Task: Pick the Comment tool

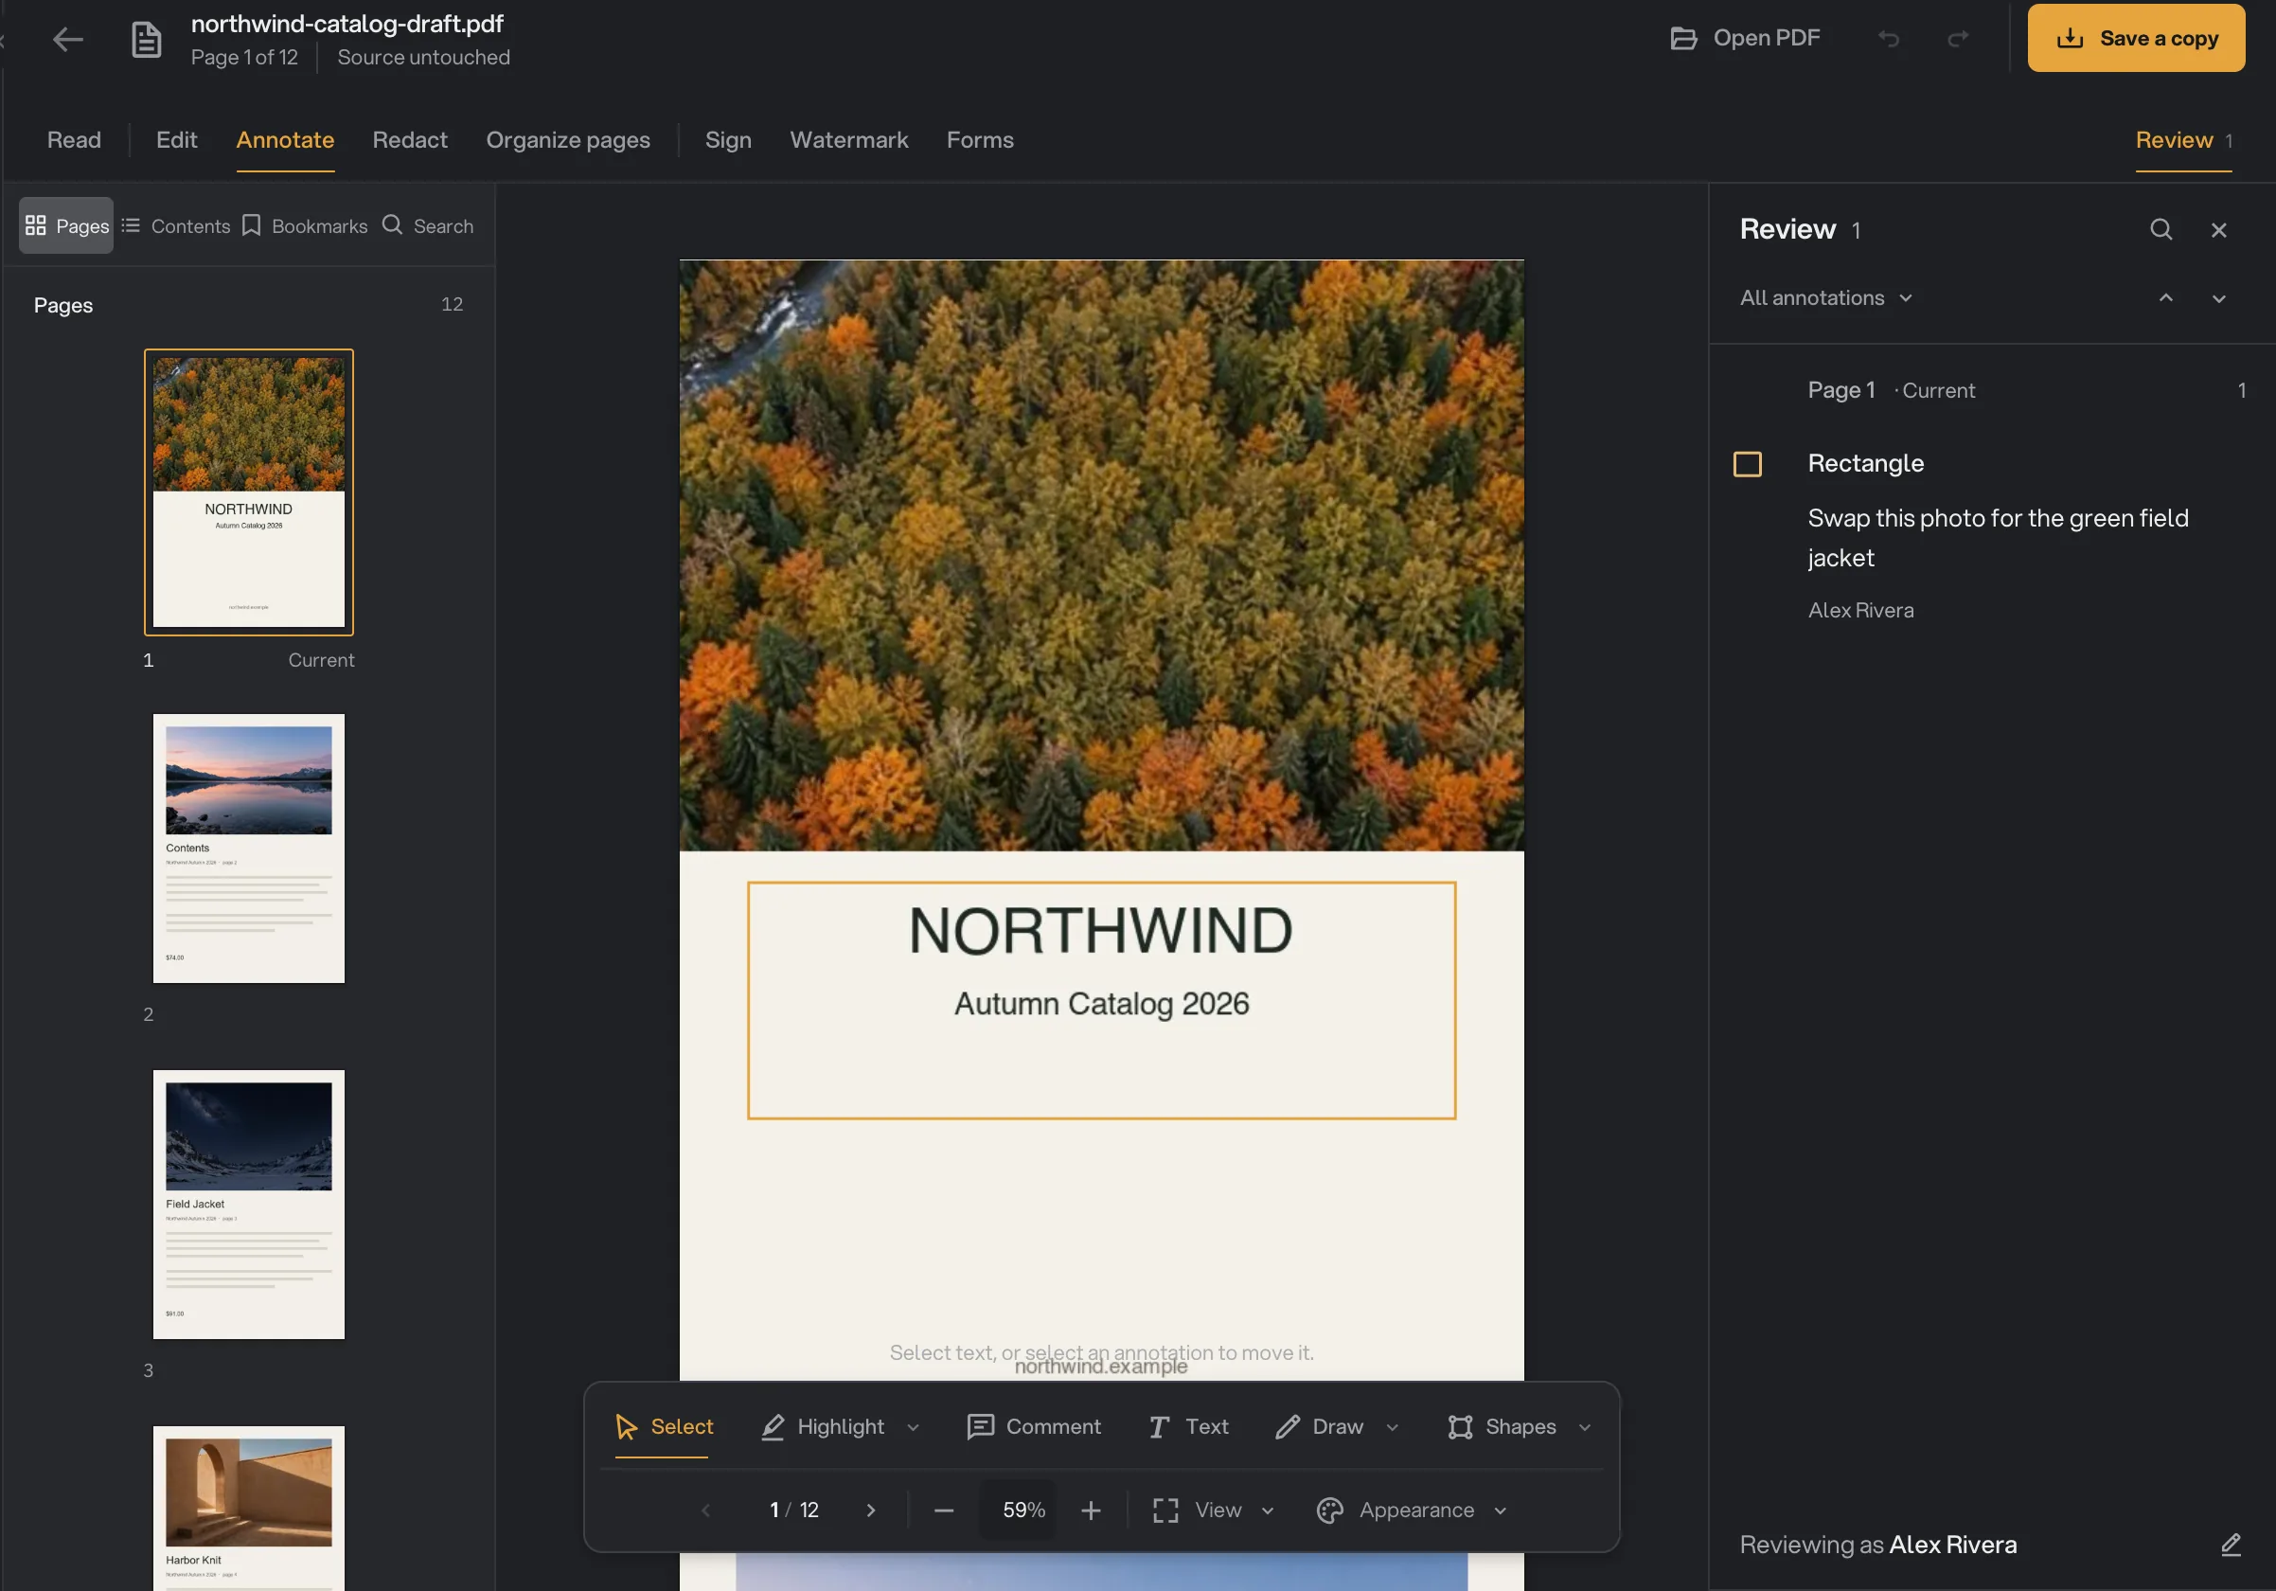Action: click(1033, 1426)
